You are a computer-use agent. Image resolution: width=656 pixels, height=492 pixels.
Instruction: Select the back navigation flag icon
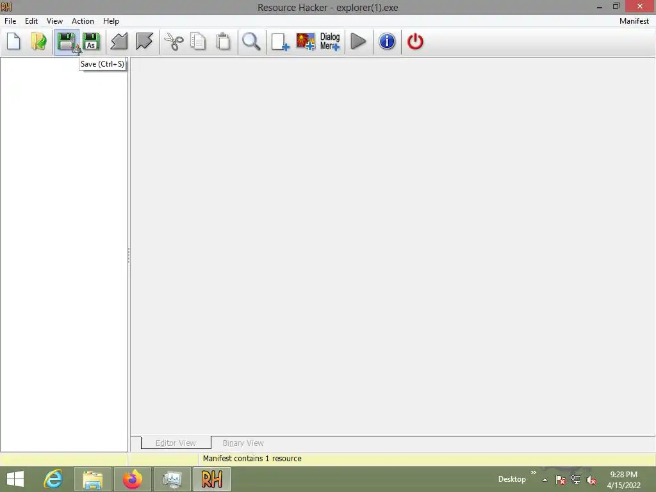119,42
